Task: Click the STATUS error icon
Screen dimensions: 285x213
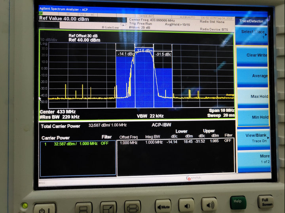Action: click(188, 178)
